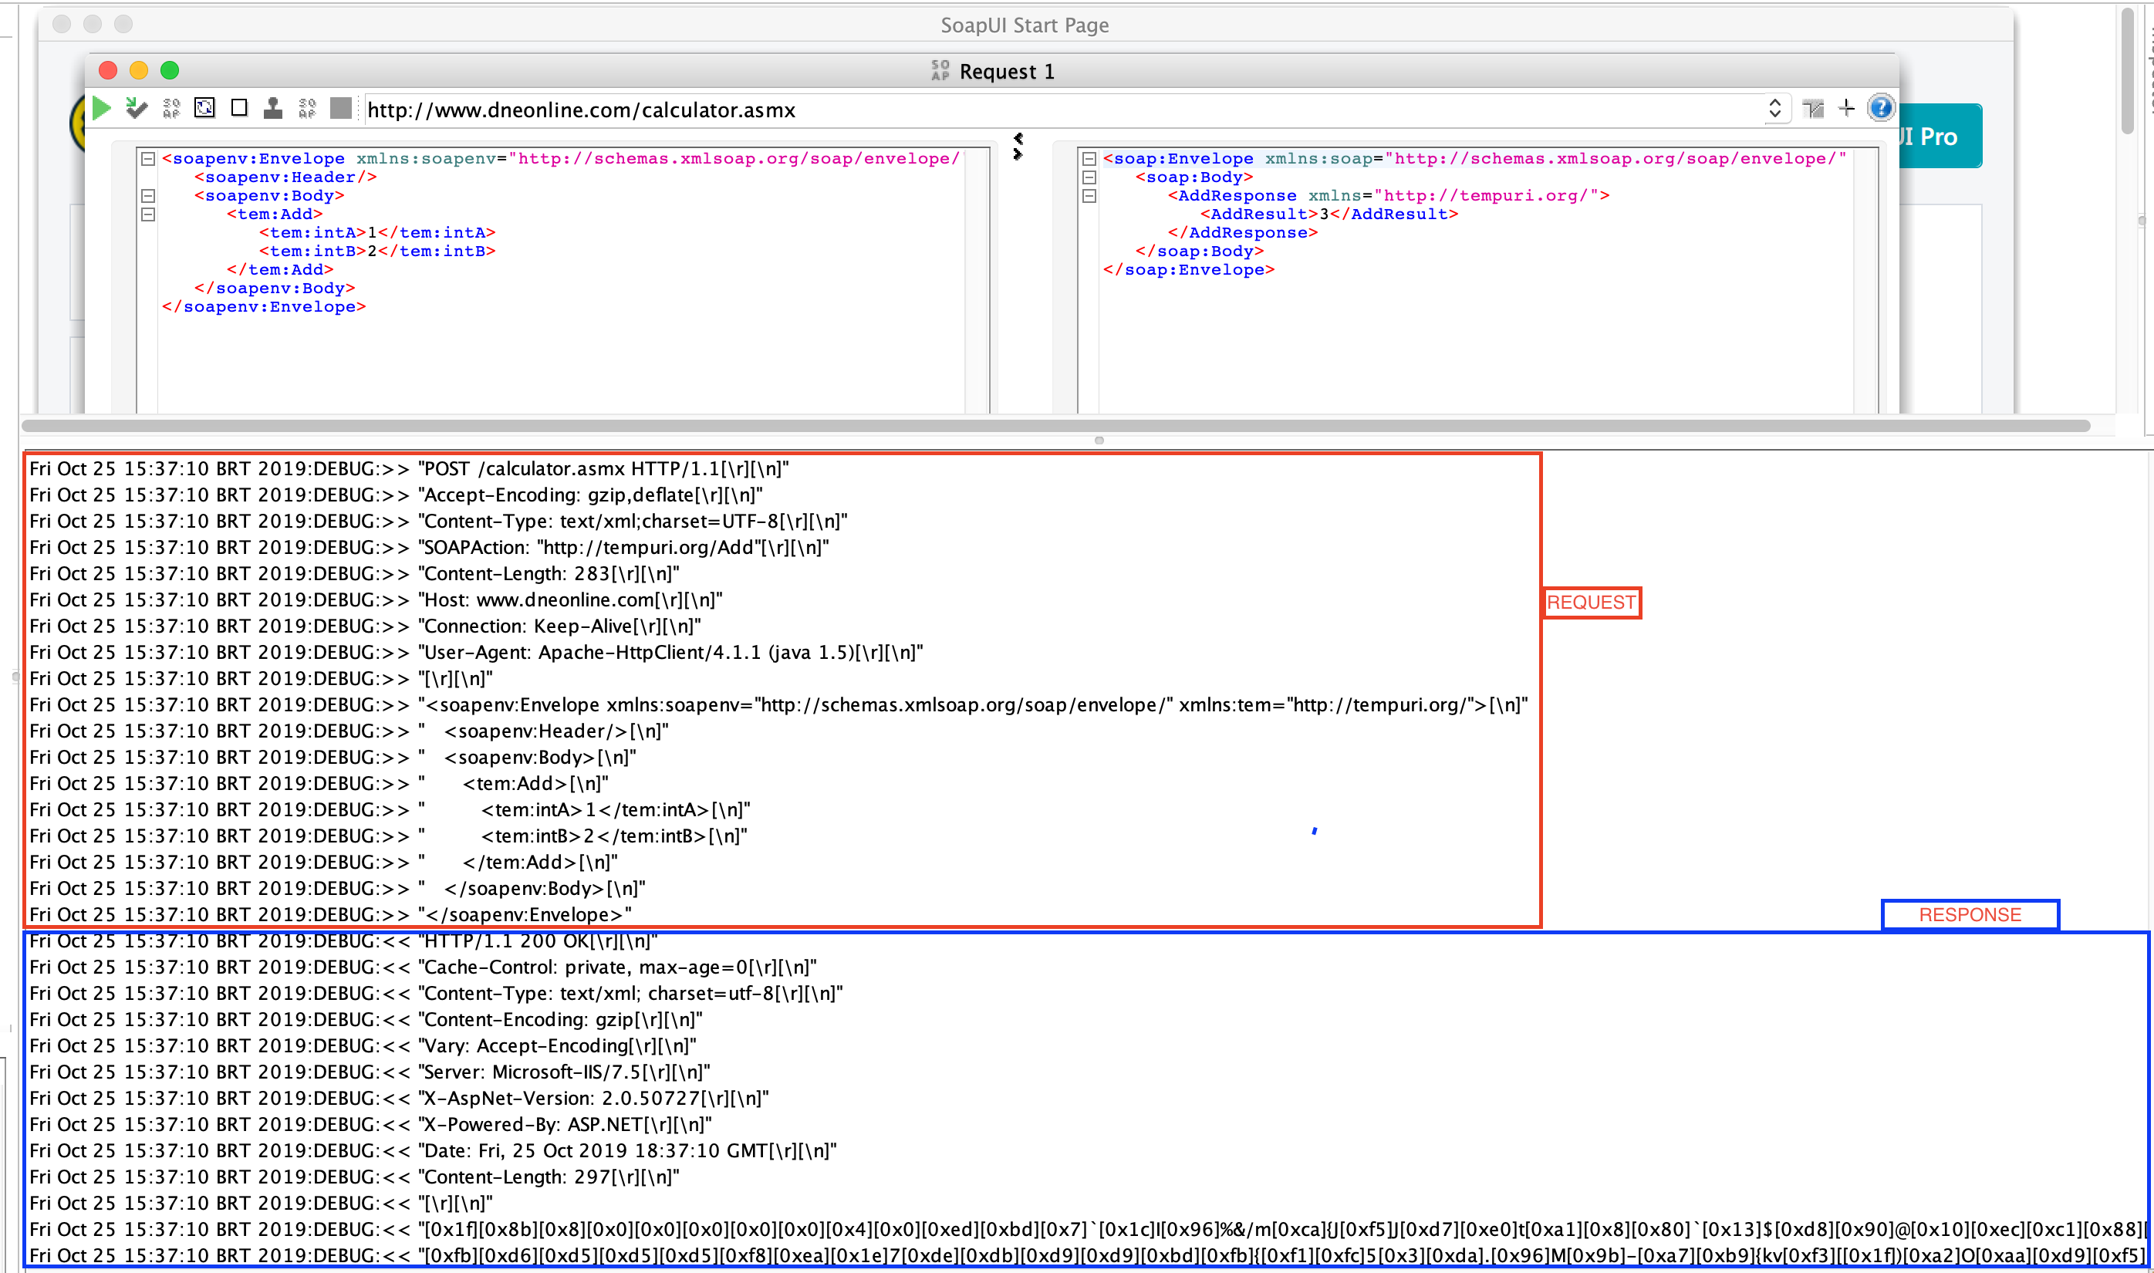Collapse the left arrow on the editor splitter
Viewport: 2154px width, 1273px height.
(x=1018, y=138)
